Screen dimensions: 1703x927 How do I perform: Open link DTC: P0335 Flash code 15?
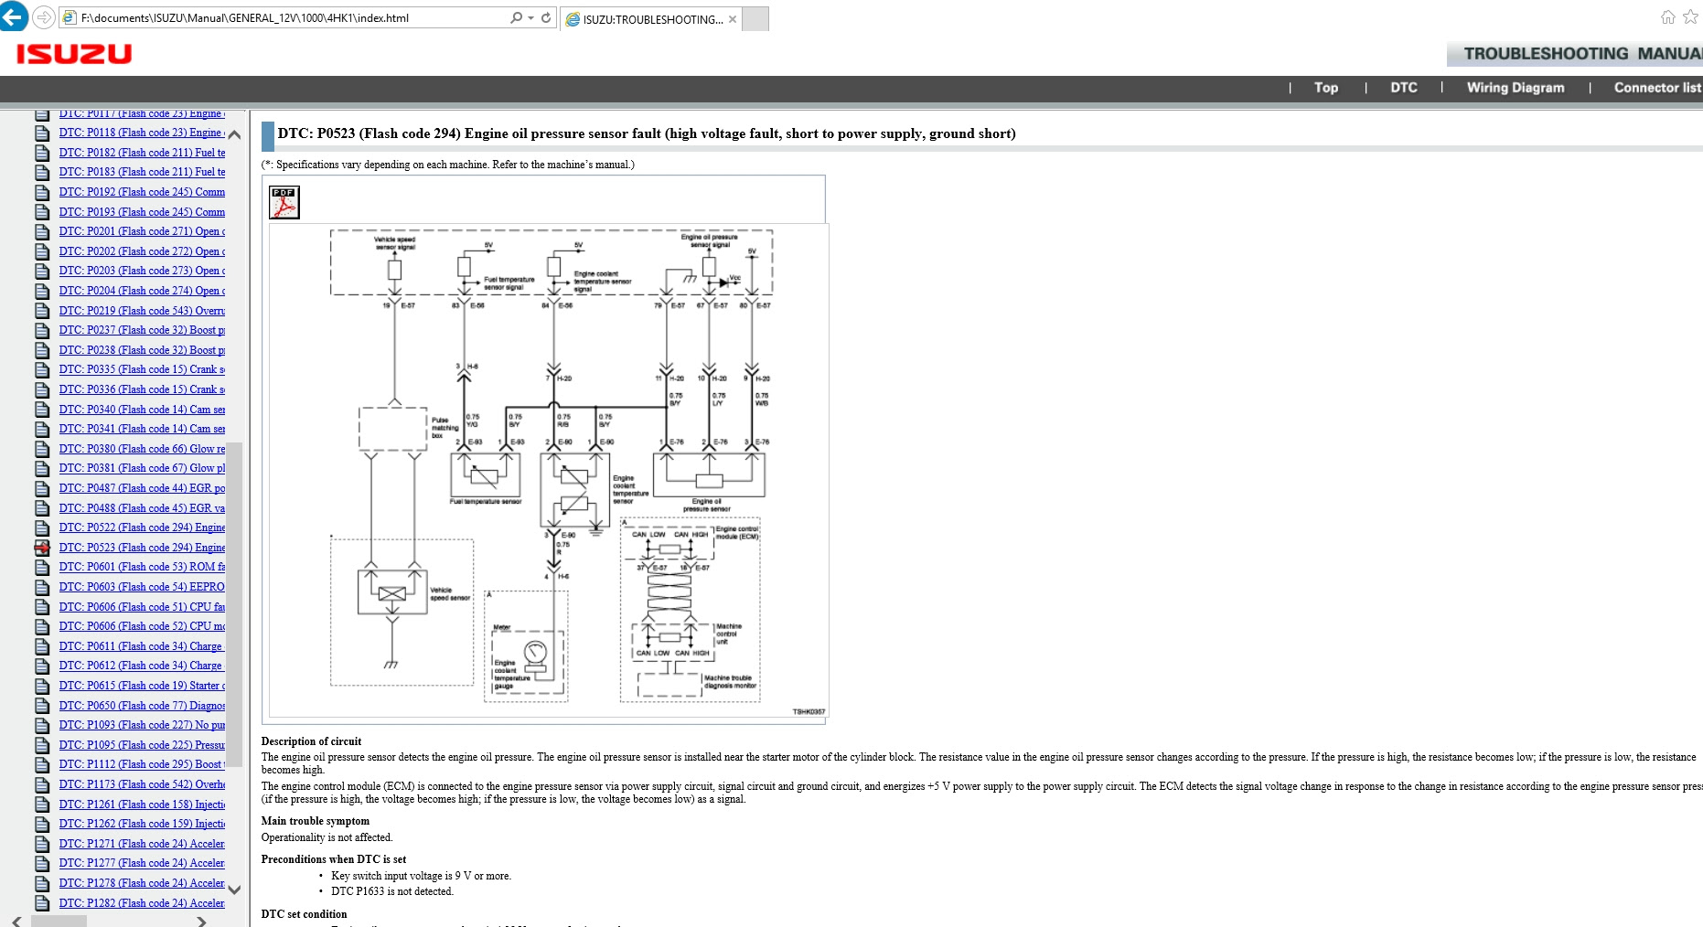(142, 369)
